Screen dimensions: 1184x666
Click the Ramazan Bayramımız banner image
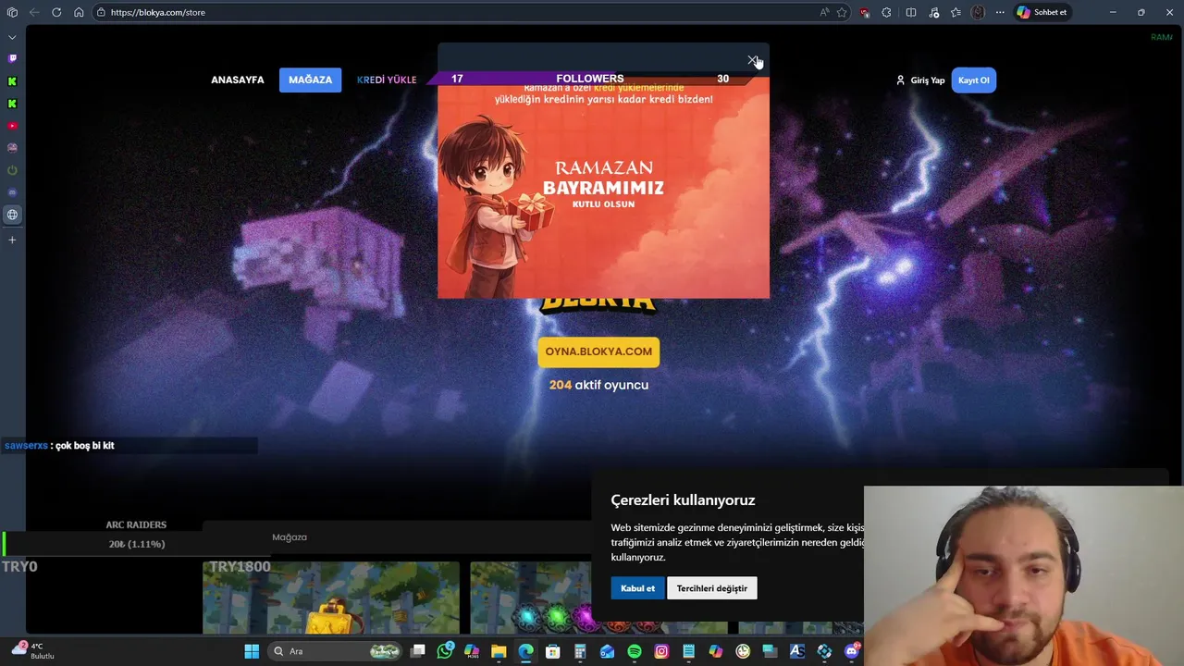(603, 190)
